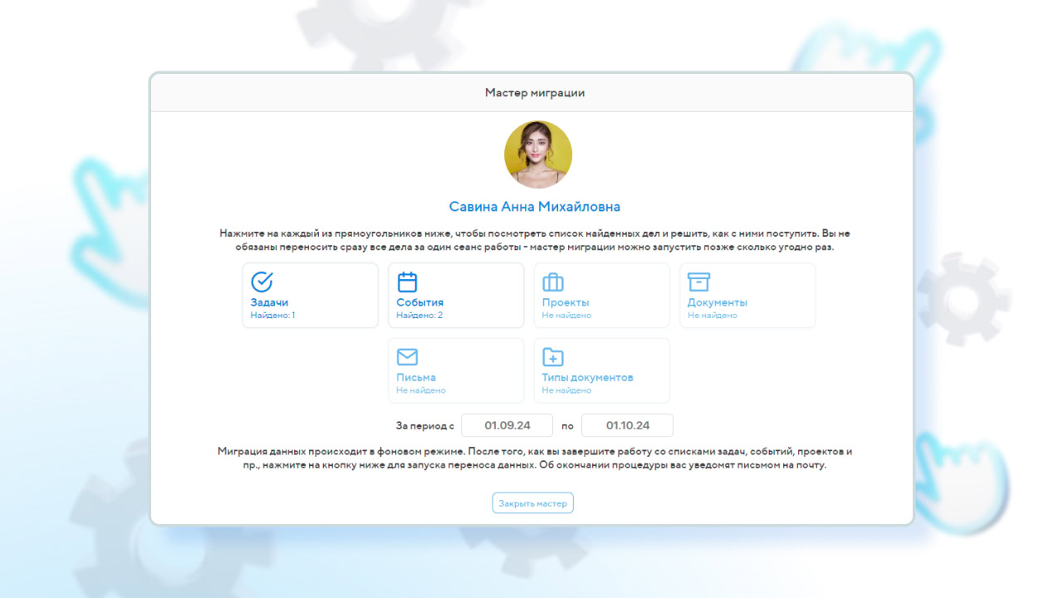Viewport: 1063px width, 598px height.
Task: Click the 'Найдено: 2' count under События
Action: [x=419, y=316]
